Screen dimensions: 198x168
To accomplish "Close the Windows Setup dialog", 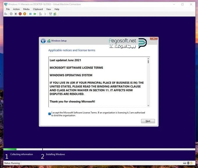I will tap(154, 38).
